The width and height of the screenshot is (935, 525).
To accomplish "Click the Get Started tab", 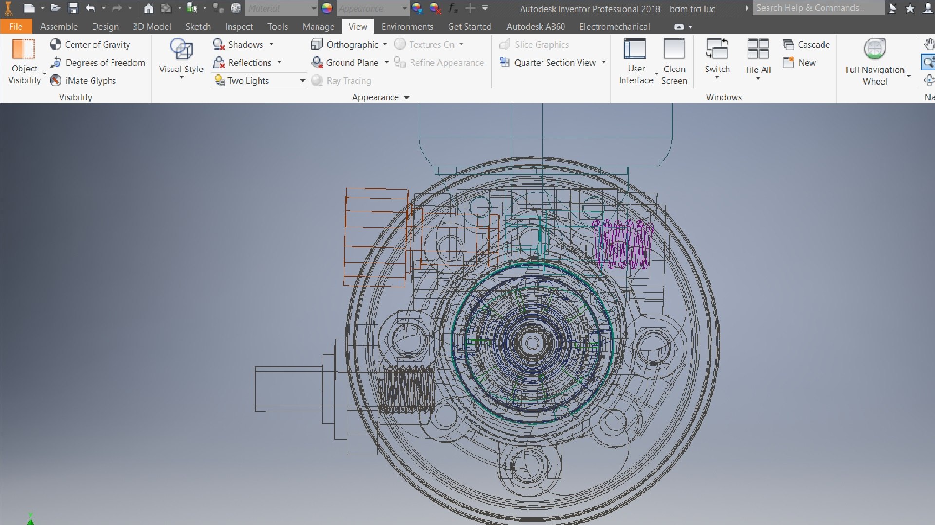I will [x=470, y=26].
